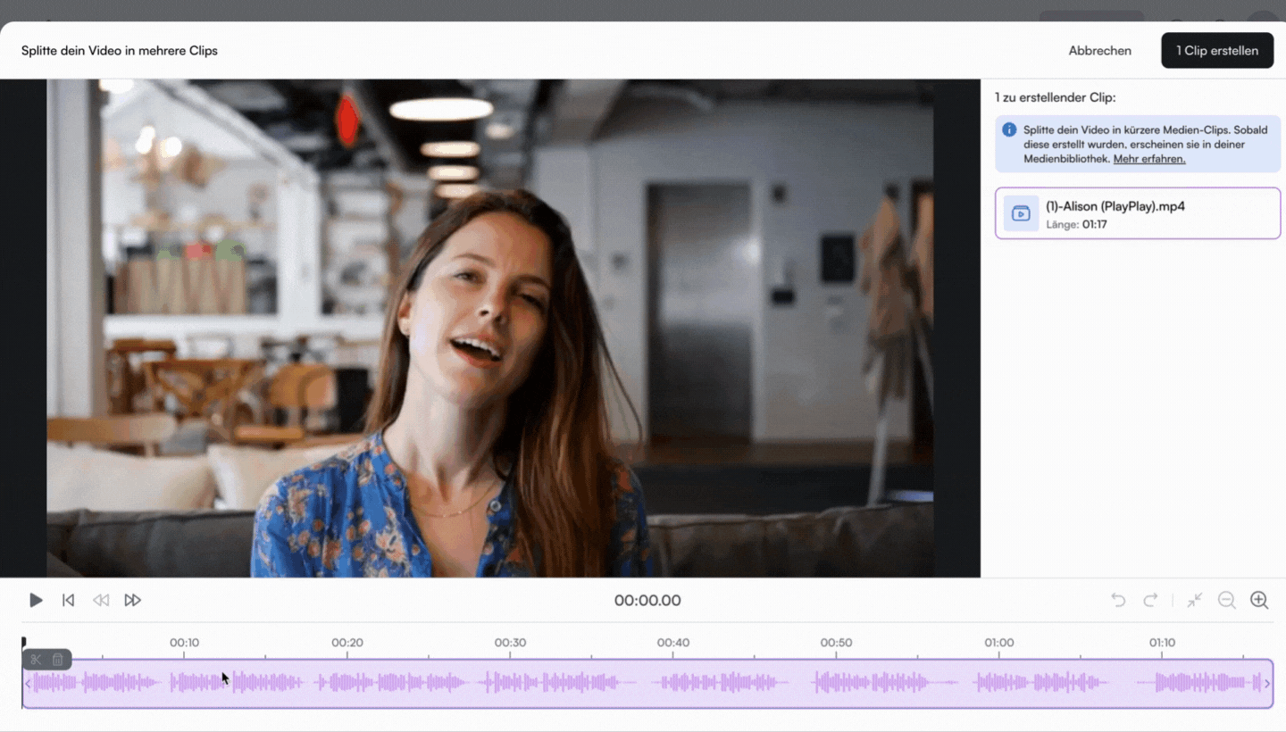Undo the last split action

pos(1118,600)
